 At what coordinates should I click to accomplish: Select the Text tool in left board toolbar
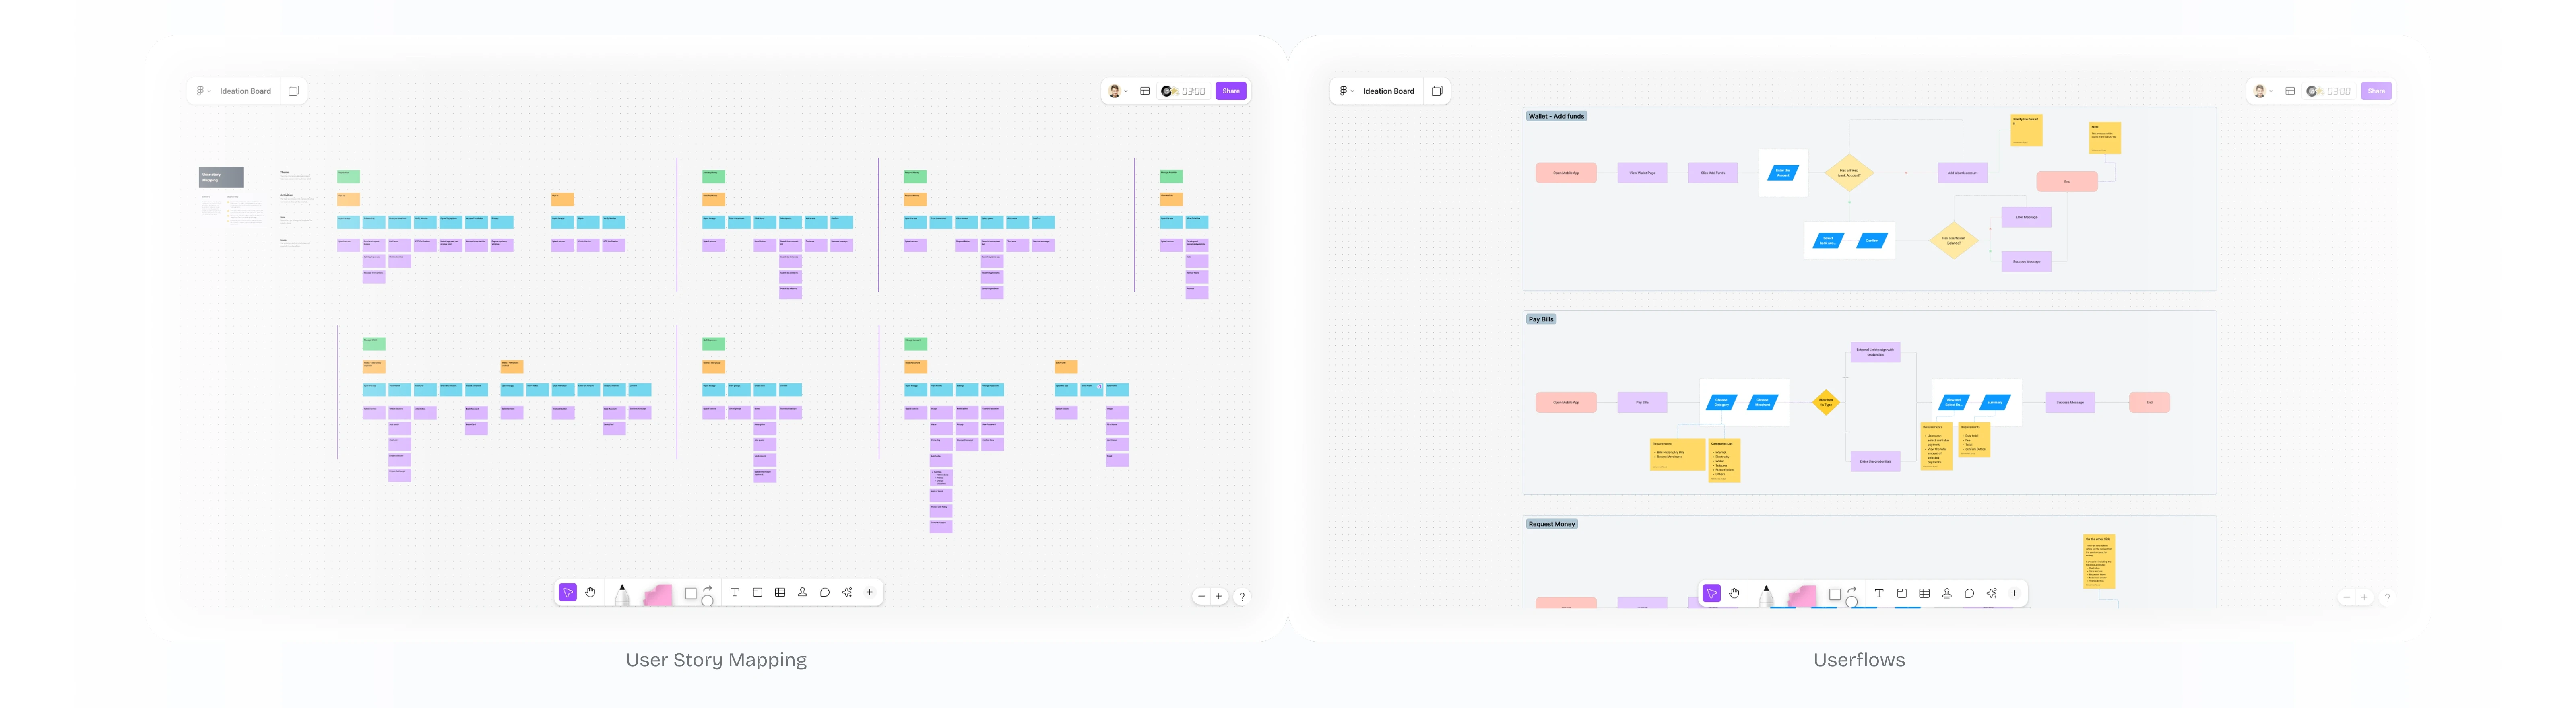(734, 593)
